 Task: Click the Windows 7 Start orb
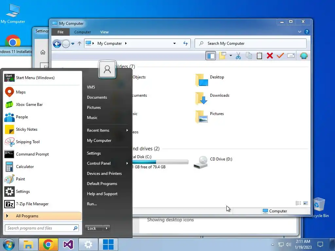tap(9, 244)
